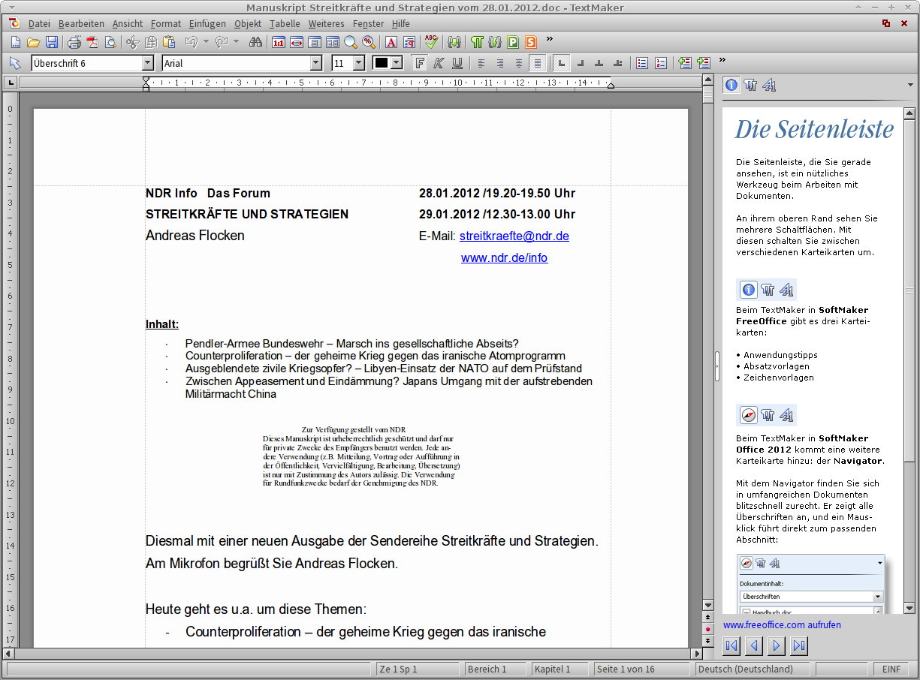Open search with the binoculars icon
The image size is (920, 680).
click(x=255, y=42)
